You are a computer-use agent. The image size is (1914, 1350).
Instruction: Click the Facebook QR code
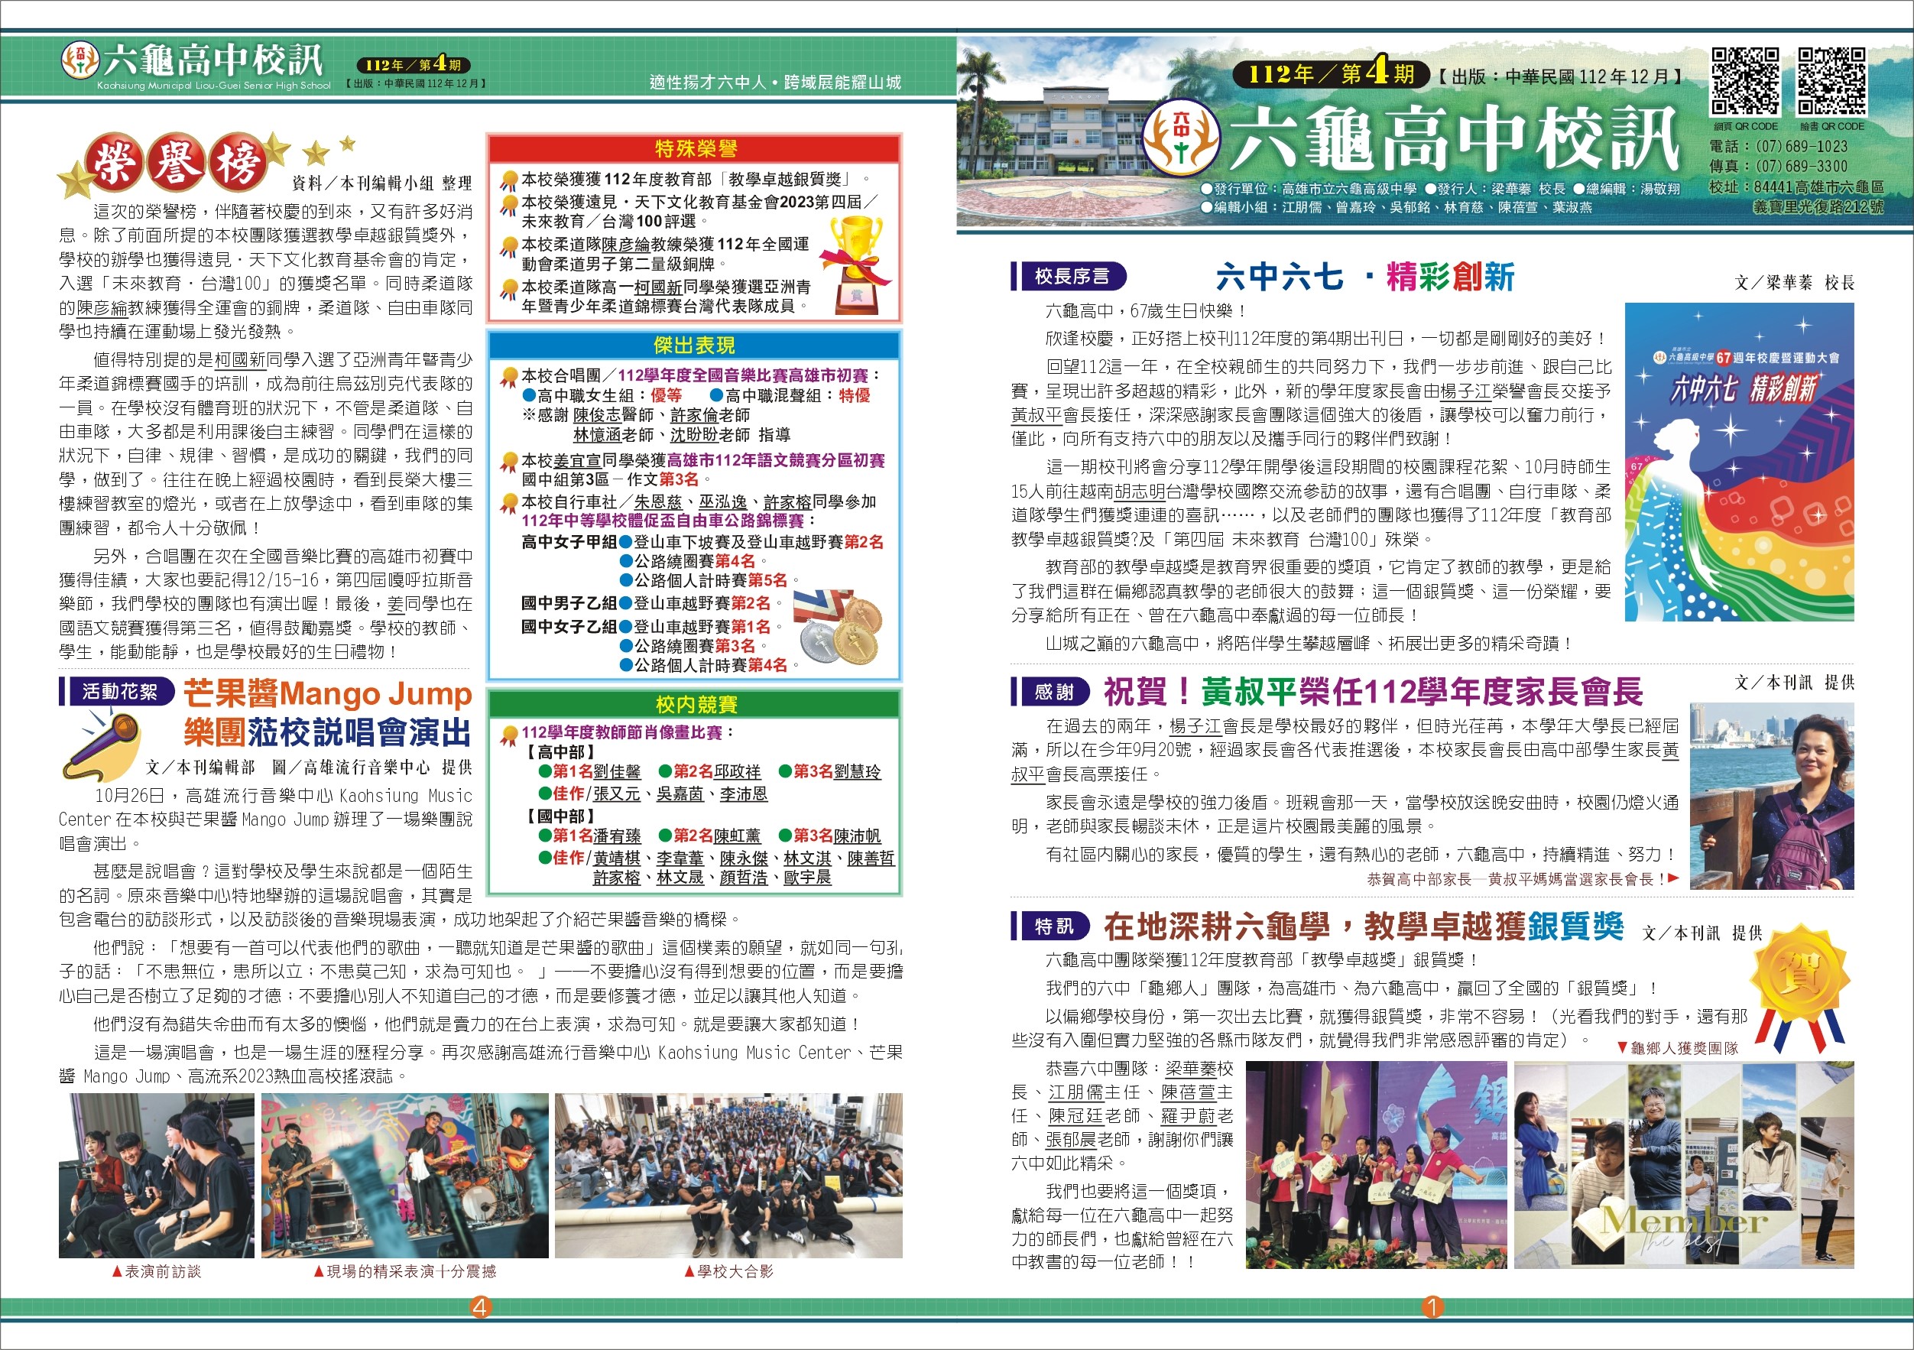click(x=1831, y=82)
